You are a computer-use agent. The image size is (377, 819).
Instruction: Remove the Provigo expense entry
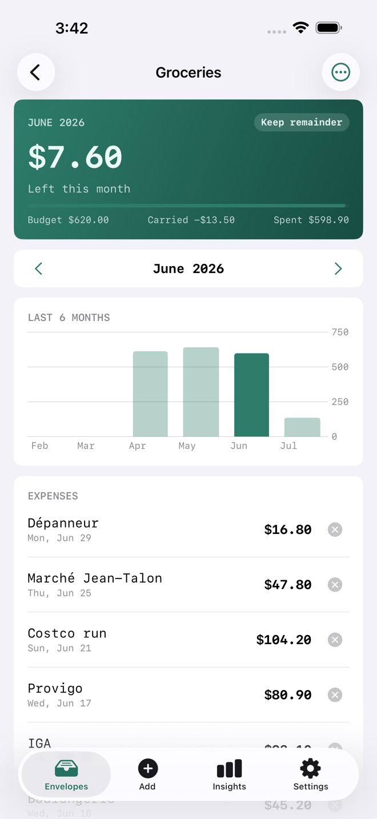click(335, 694)
